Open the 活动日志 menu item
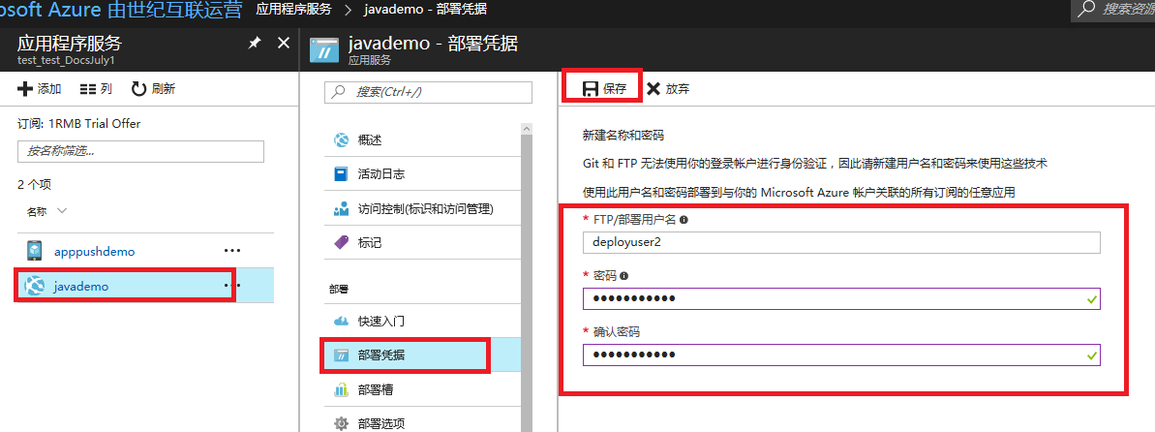Viewport: 1155px width, 432px height. (421, 174)
